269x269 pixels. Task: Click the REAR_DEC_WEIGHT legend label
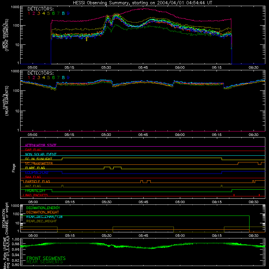click(41, 221)
